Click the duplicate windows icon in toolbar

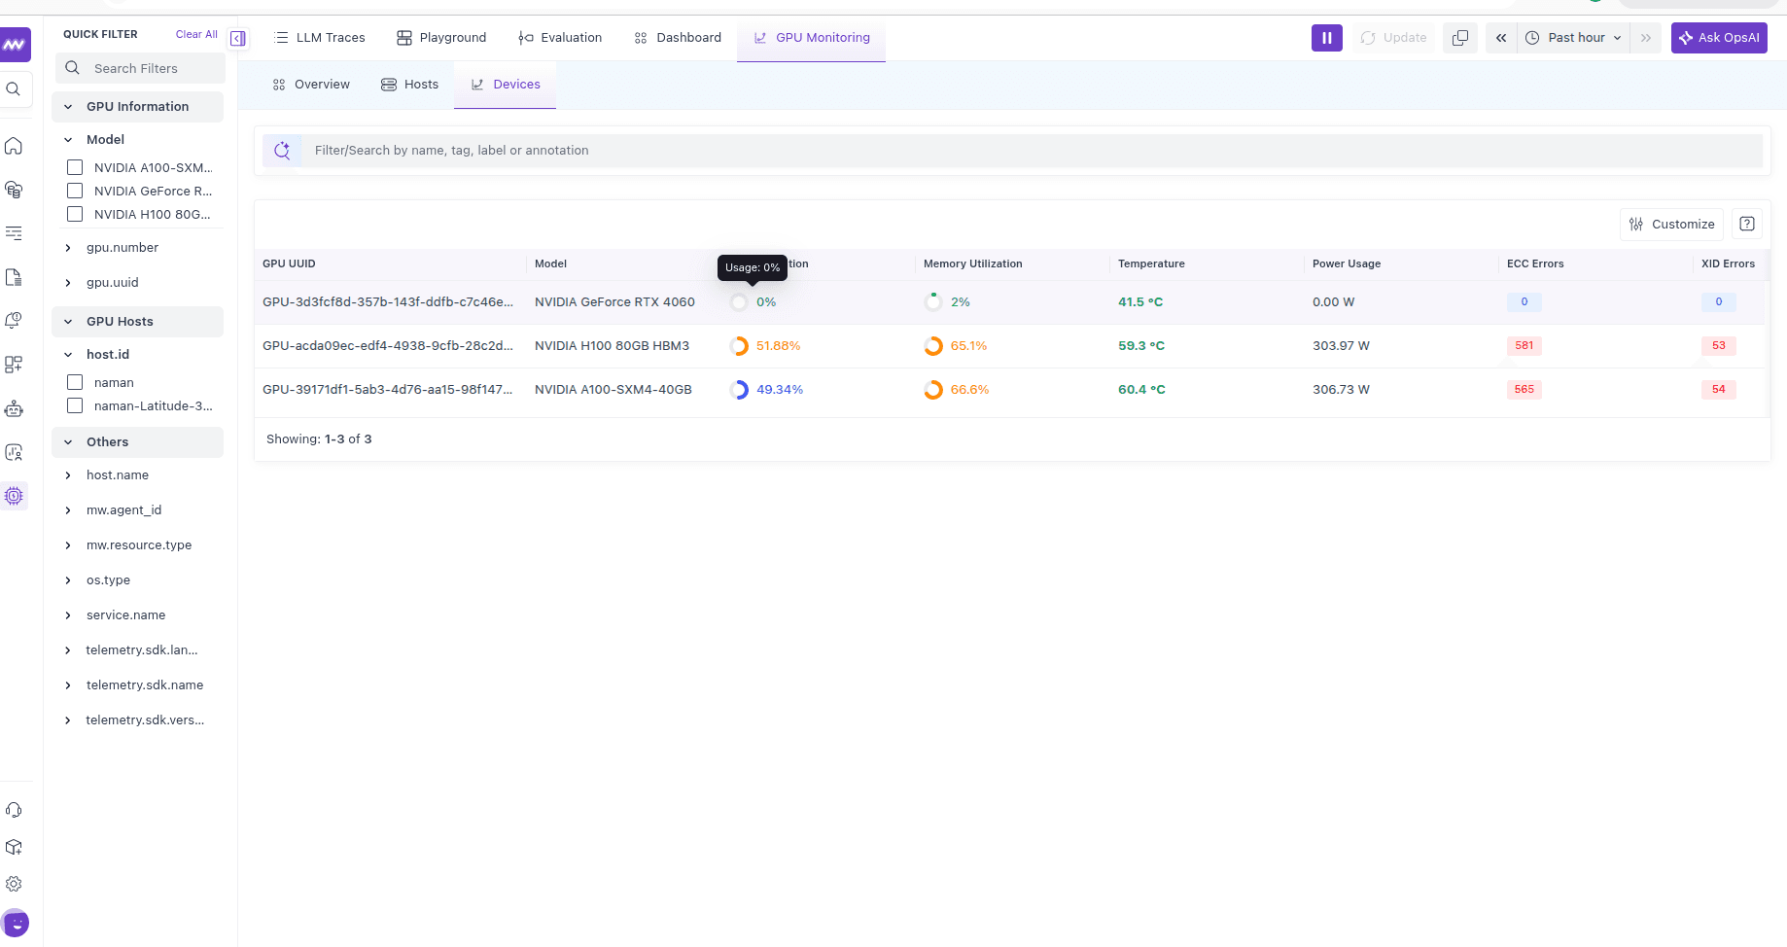pyautogui.click(x=1460, y=38)
